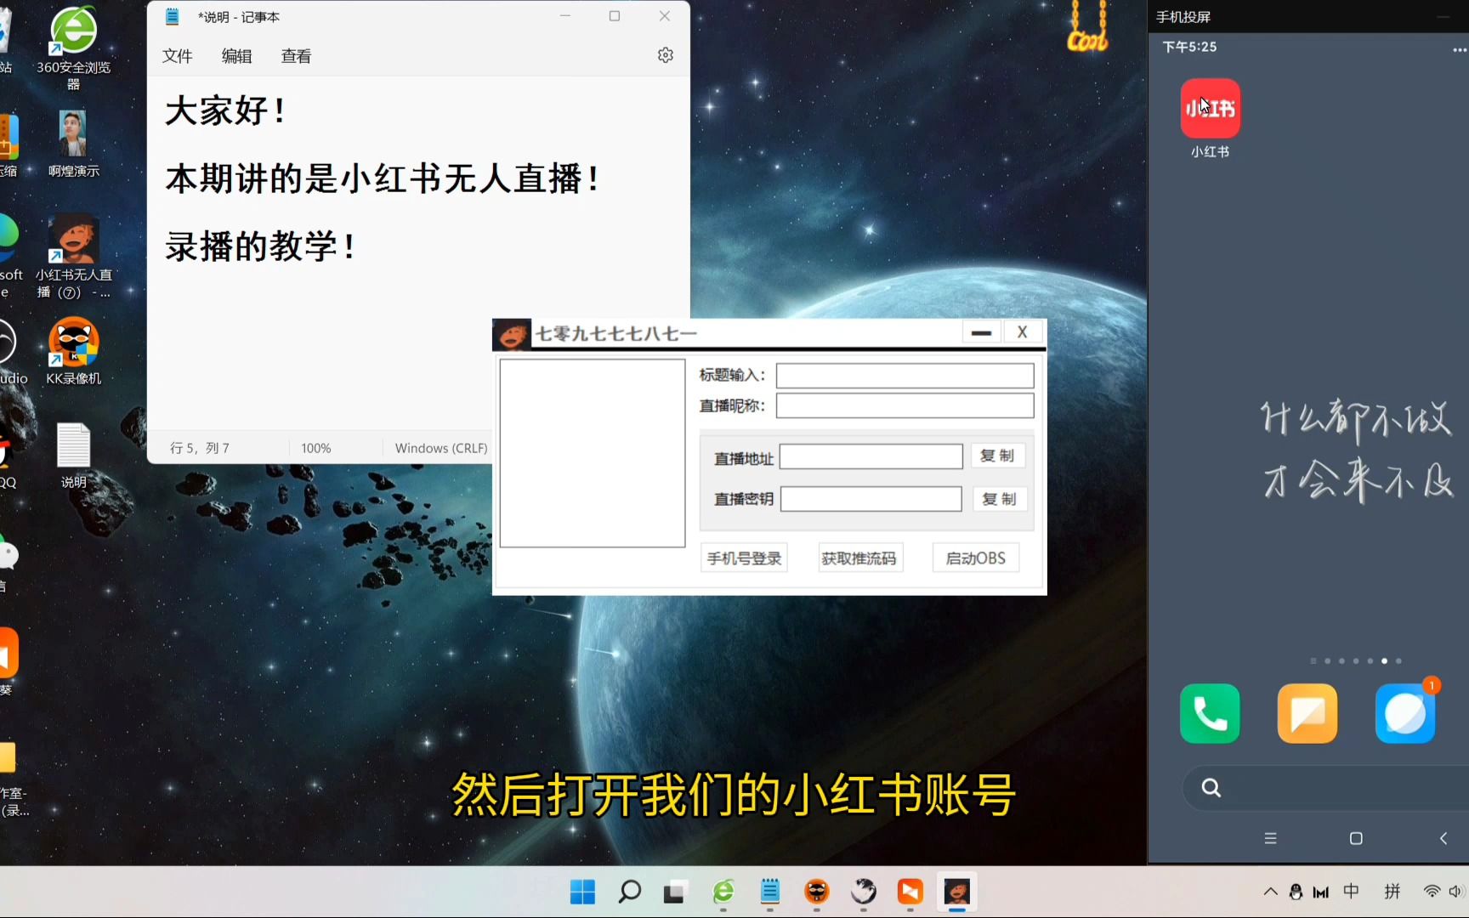Open the green Phone app on phone dock
This screenshot has height=918, width=1469.
[1210, 713]
